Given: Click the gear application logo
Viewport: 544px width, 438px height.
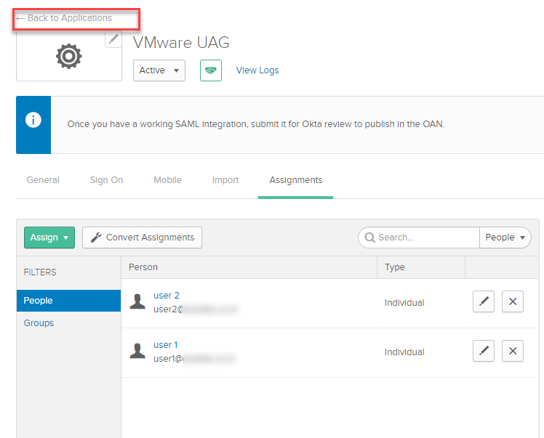Looking at the screenshot, I should [x=68, y=56].
